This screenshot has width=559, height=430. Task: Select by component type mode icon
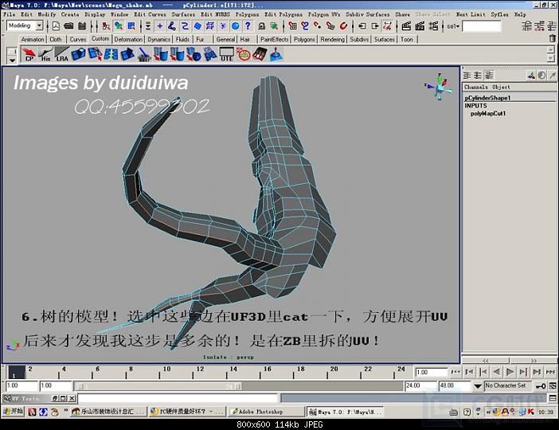pos(131,26)
